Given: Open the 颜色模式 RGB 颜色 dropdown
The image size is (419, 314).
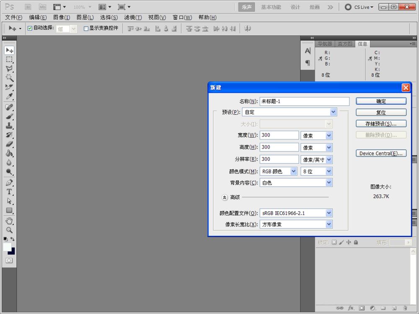Looking at the screenshot, I should point(293,171).
